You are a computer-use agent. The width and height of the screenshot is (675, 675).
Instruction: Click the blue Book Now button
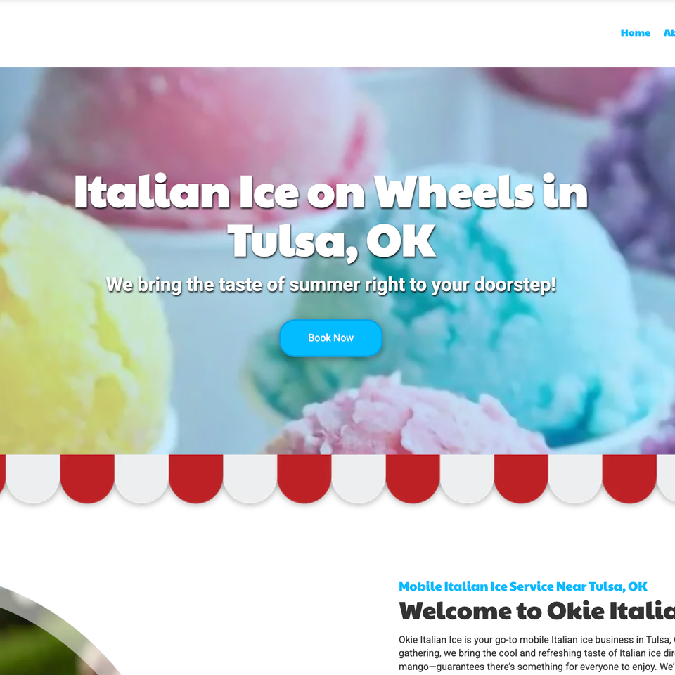[x=330, y=338]
